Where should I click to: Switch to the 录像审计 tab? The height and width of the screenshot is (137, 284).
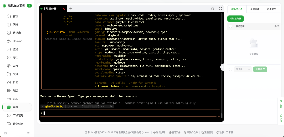[x=255, y=9]
